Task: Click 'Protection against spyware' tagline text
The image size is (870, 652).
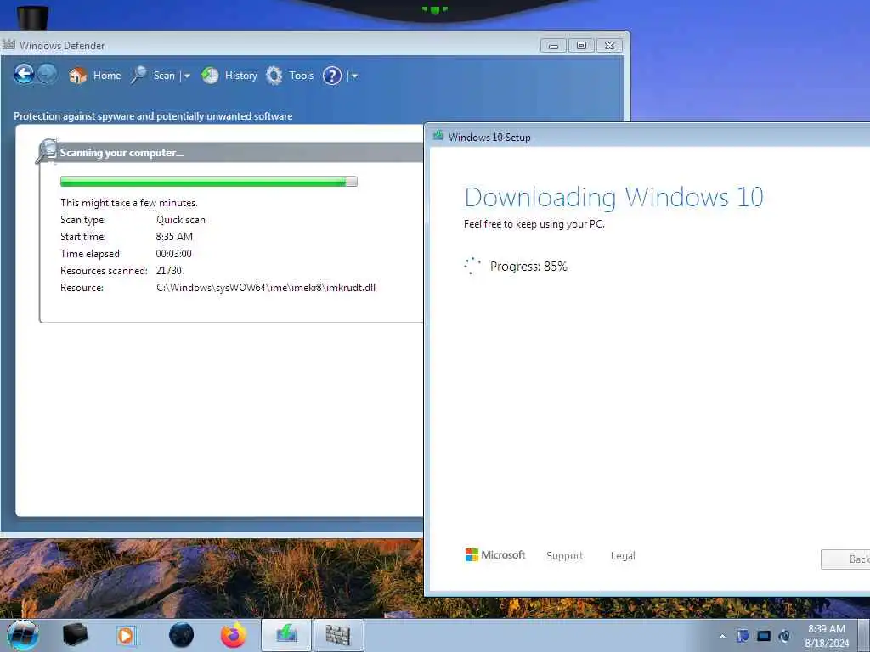Action: [x=153, y=115]
